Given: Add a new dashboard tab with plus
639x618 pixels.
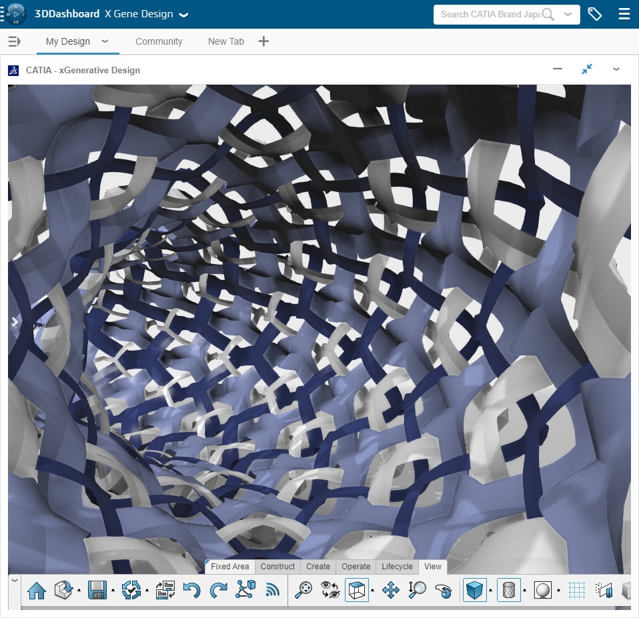Looking at the screenshot, I should point(263,41).
